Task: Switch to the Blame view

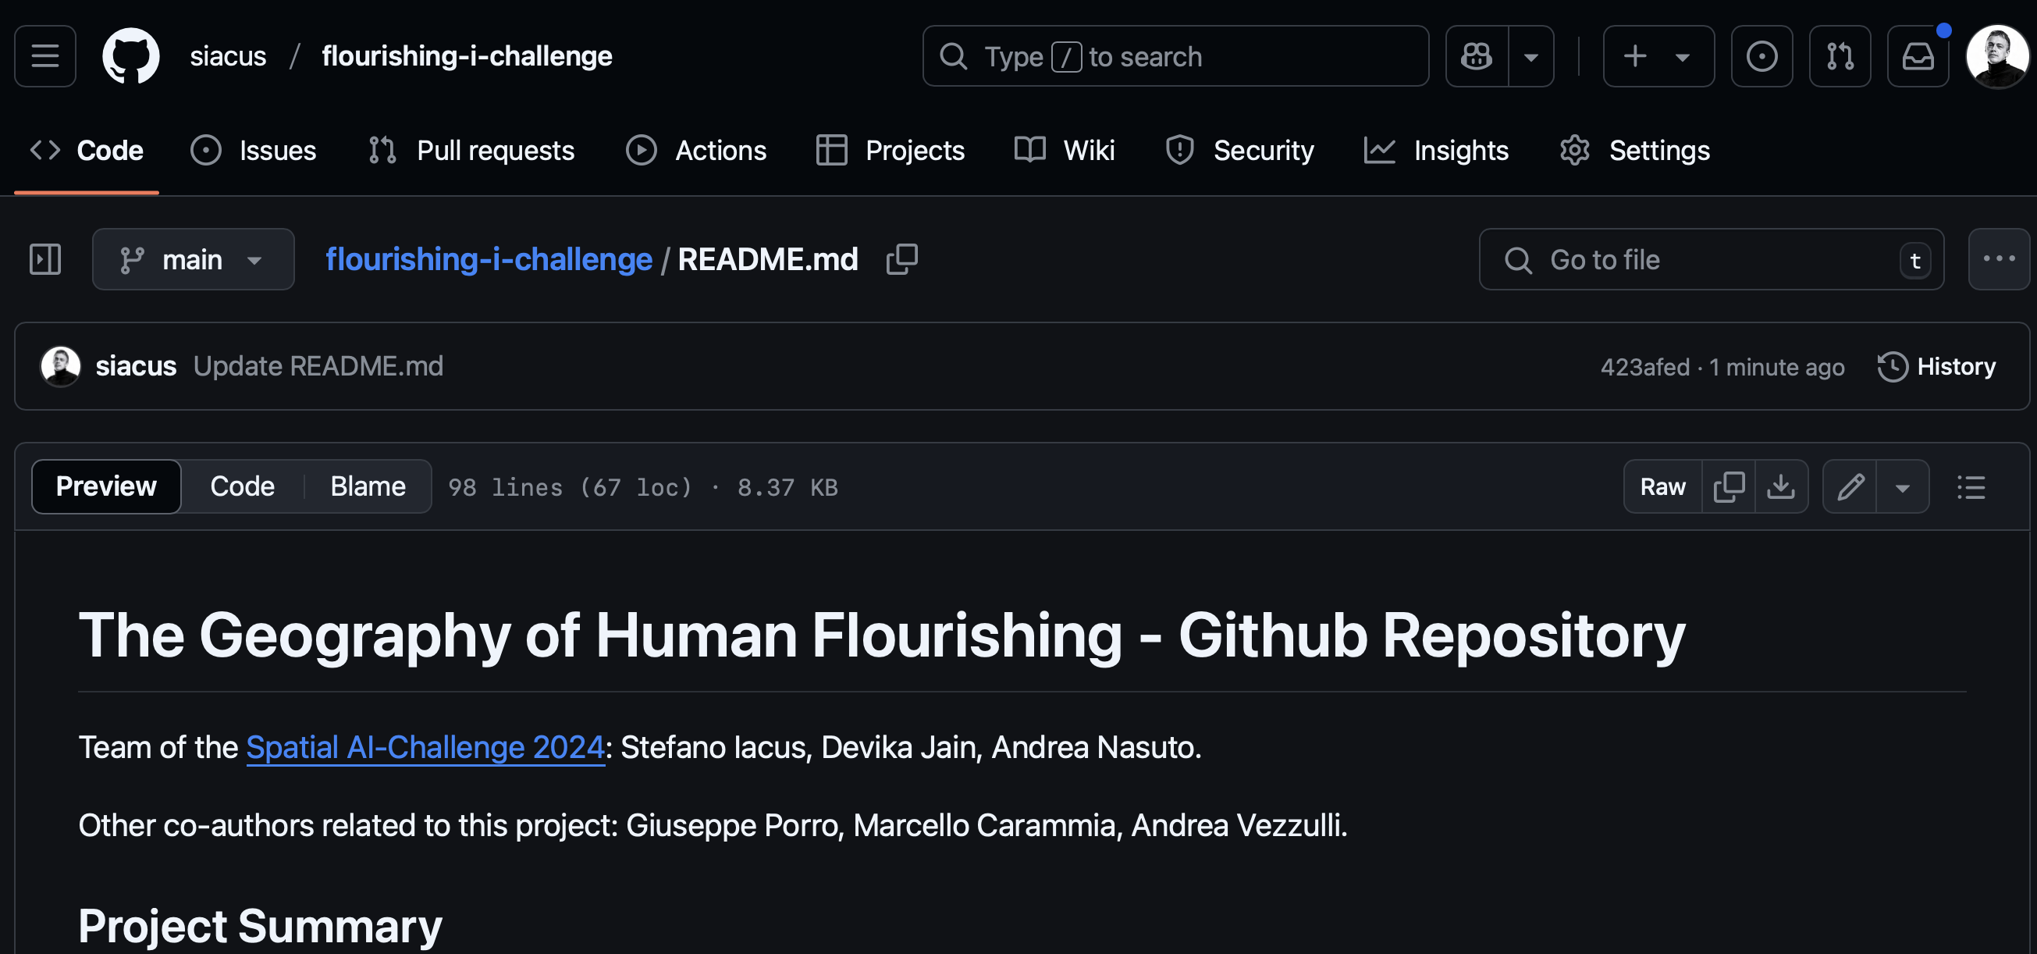Action: point(368,486)
